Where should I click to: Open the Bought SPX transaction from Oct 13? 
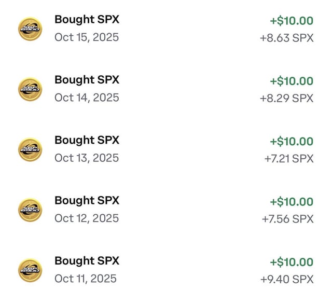[87, 140]
